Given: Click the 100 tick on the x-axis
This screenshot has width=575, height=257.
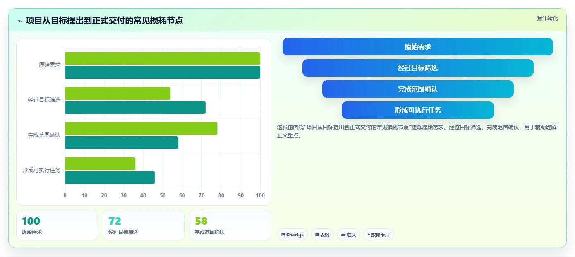Looking at the screenshot, I should [260, 195].
